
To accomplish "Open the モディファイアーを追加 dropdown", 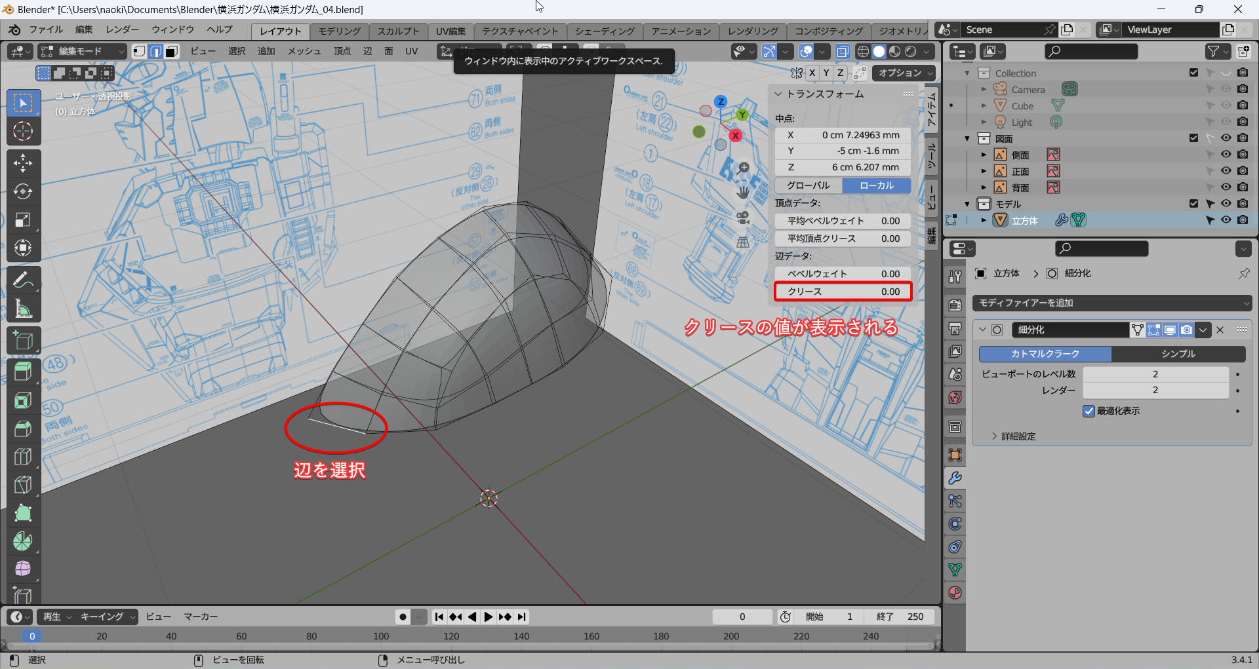I will tap(1112, 303).
